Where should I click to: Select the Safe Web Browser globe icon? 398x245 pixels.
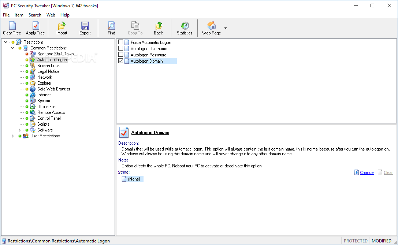33,89
